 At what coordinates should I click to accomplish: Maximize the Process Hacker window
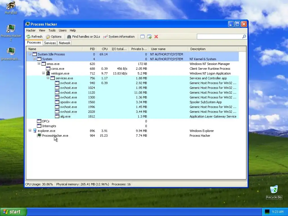coord(237,24)
